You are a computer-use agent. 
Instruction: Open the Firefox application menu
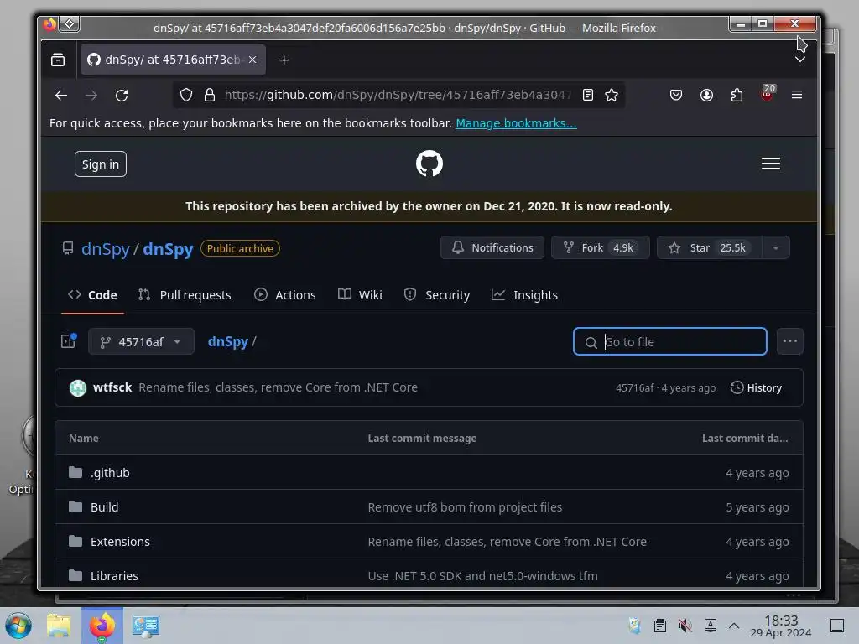click(797, 96)
